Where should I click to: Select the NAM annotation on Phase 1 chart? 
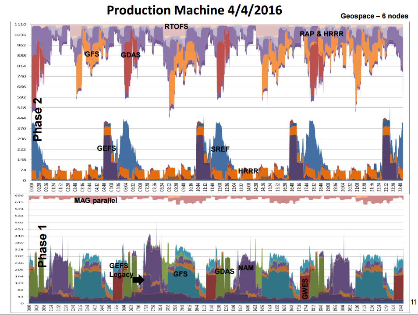[246, 268]
